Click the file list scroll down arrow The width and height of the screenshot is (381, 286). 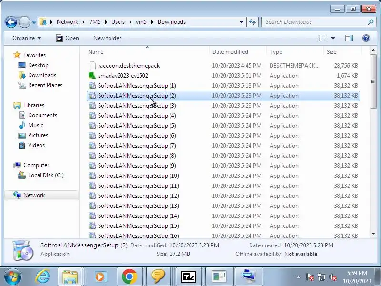tap(373, 234)
